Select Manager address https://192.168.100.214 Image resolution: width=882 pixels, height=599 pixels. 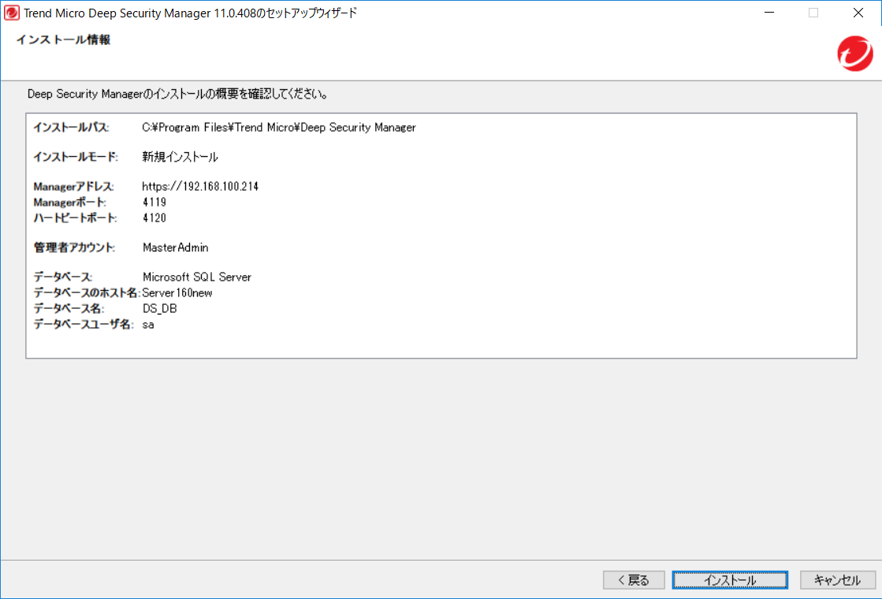tap(200, 186)
